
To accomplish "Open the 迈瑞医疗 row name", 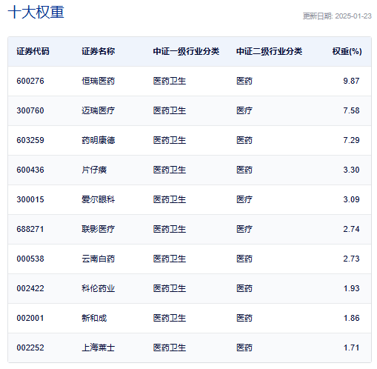I will click(99, 110).
